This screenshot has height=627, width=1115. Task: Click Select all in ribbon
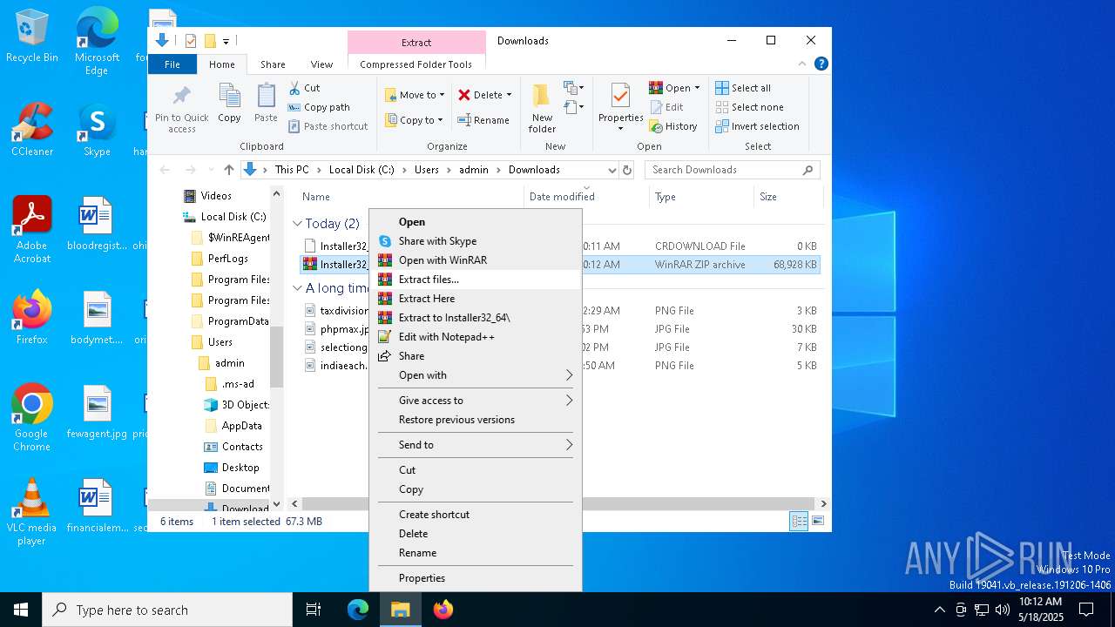point(743,88)
